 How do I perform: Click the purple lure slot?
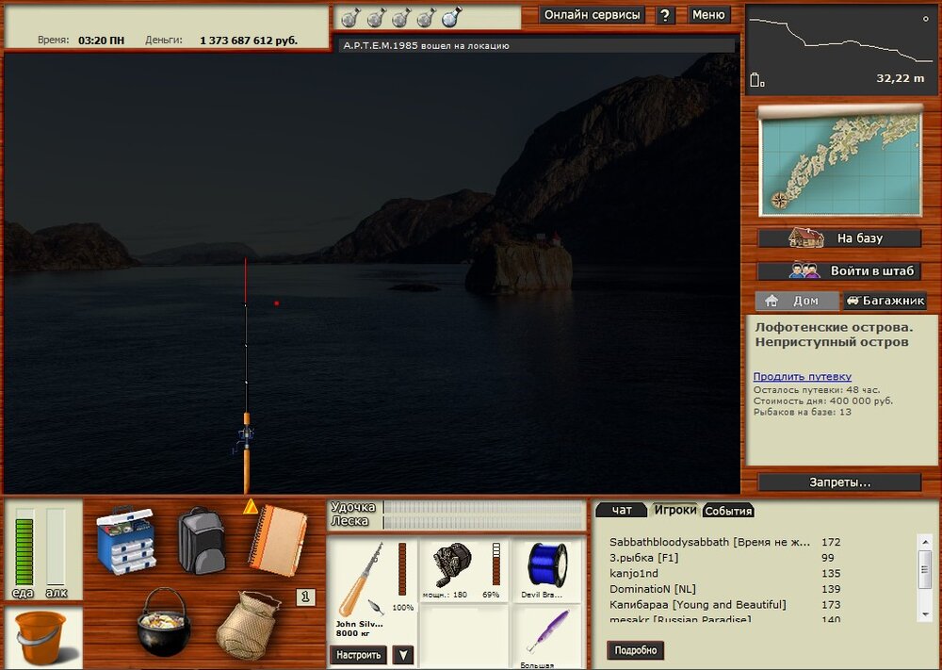click(548, 632)
